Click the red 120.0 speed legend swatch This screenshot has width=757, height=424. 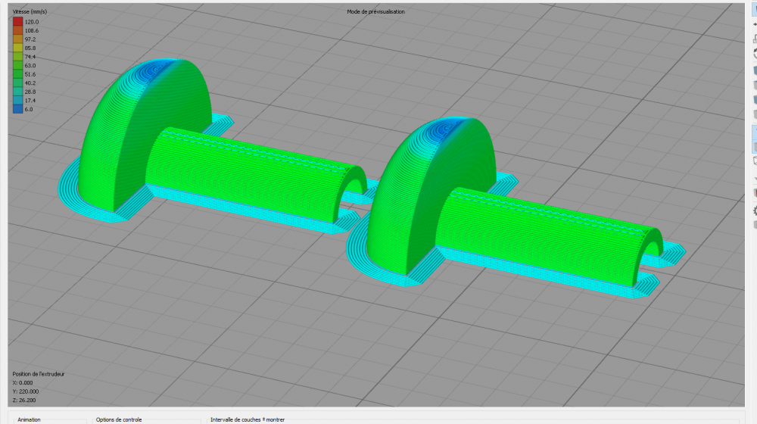click(x=18, y=21)
